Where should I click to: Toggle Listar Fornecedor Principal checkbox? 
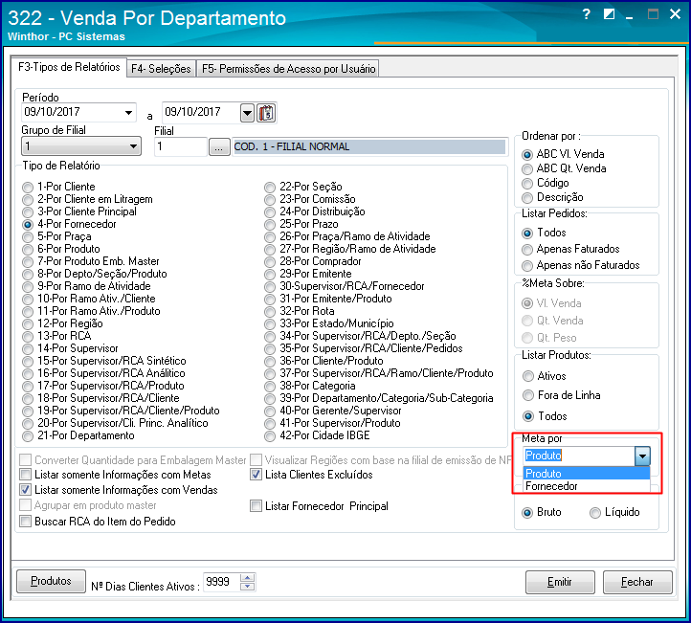(319, 506)
